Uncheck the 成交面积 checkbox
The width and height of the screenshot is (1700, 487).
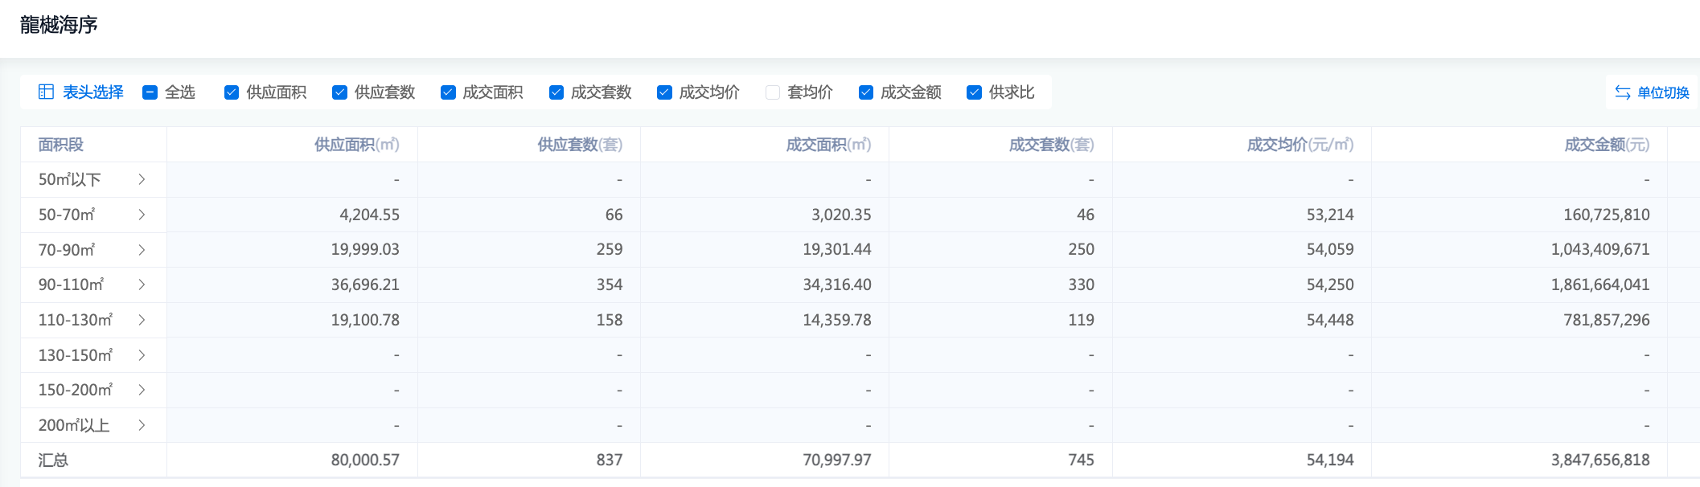coord(448,92)
